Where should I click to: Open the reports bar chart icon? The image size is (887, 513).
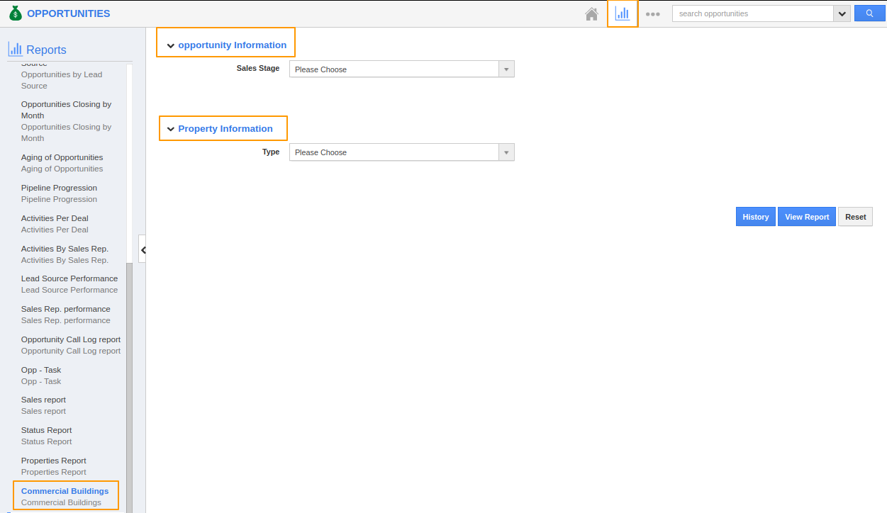click(623, 13)
